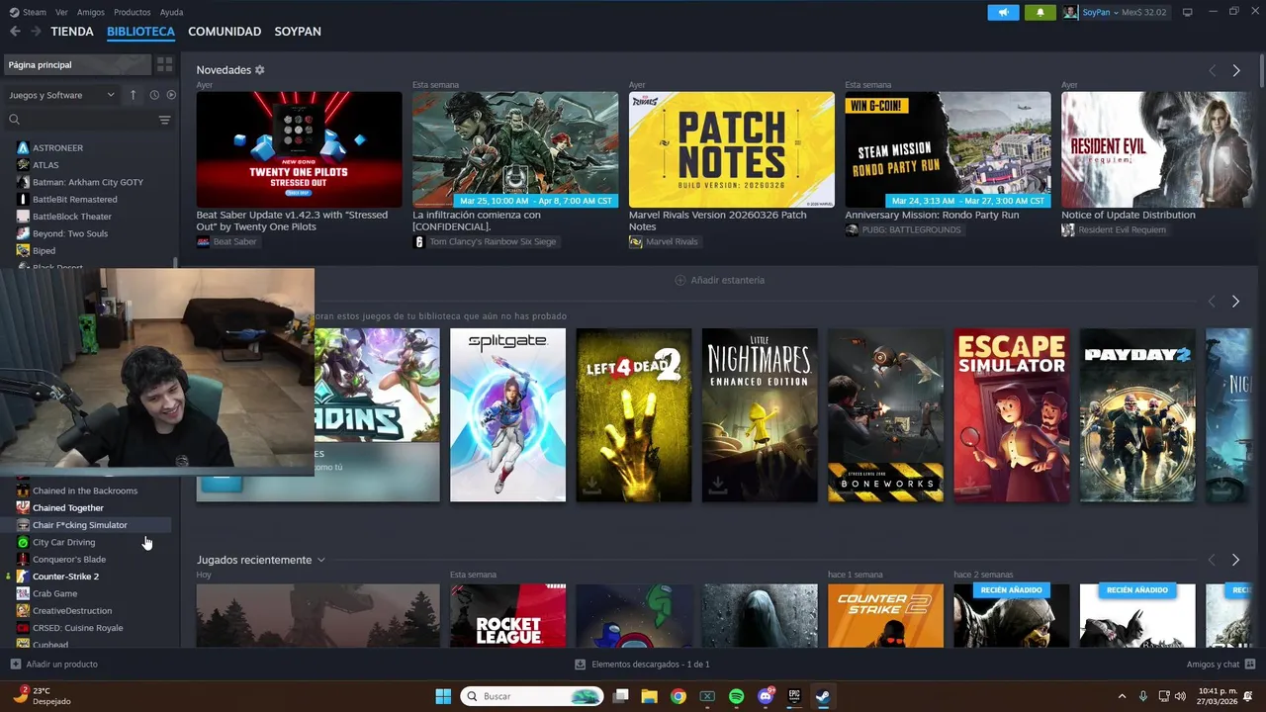Open Marvel Rivals Patch Notes thumbnail
The image size is (1266, 712).
pos(731,149)
